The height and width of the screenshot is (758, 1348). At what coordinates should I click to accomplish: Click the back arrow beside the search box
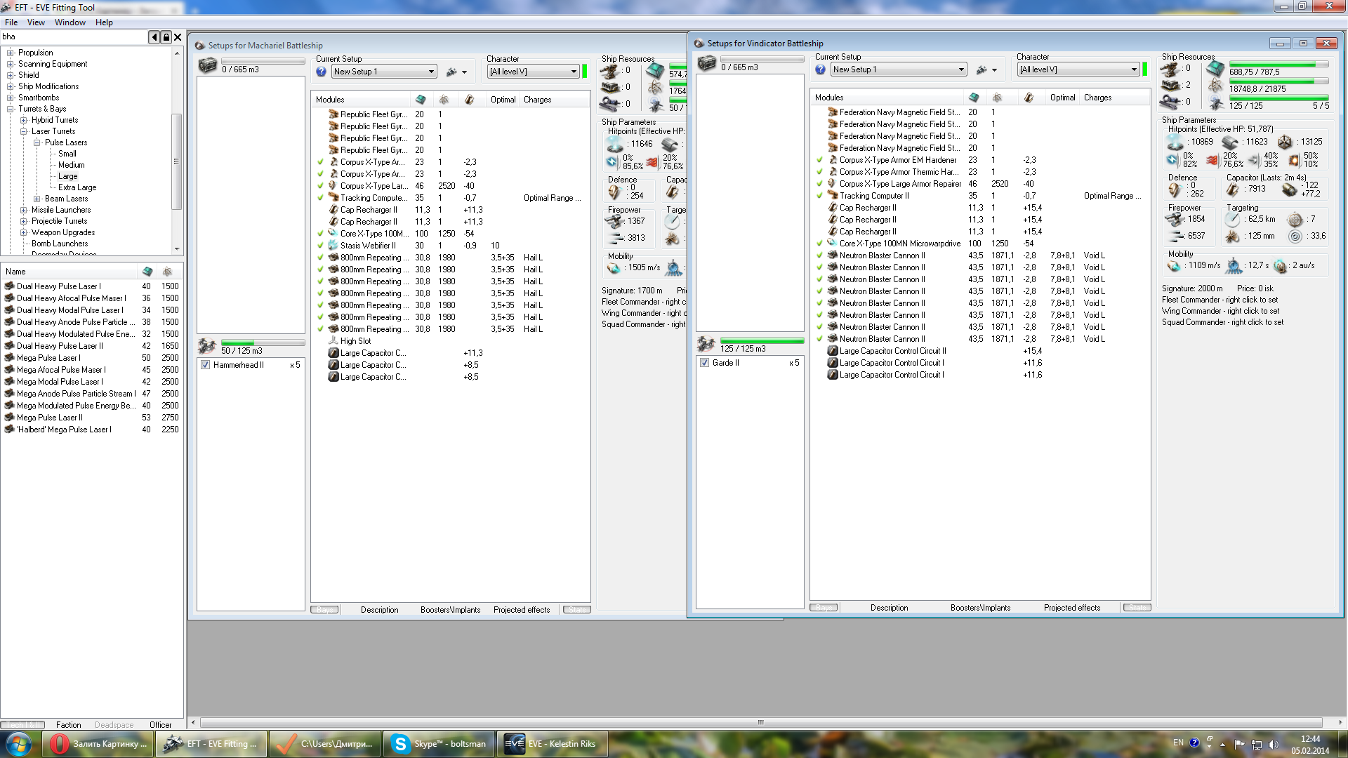click(154, 37)
